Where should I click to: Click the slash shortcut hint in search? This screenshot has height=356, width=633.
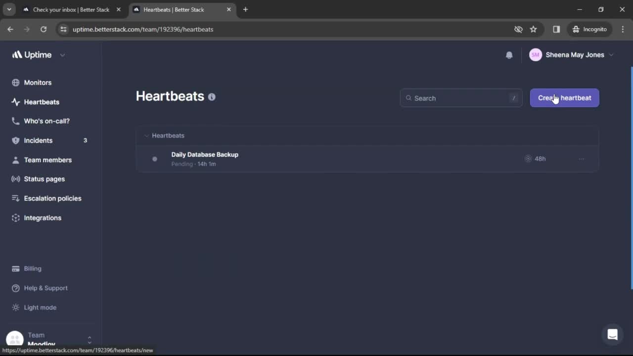[514, 98]
